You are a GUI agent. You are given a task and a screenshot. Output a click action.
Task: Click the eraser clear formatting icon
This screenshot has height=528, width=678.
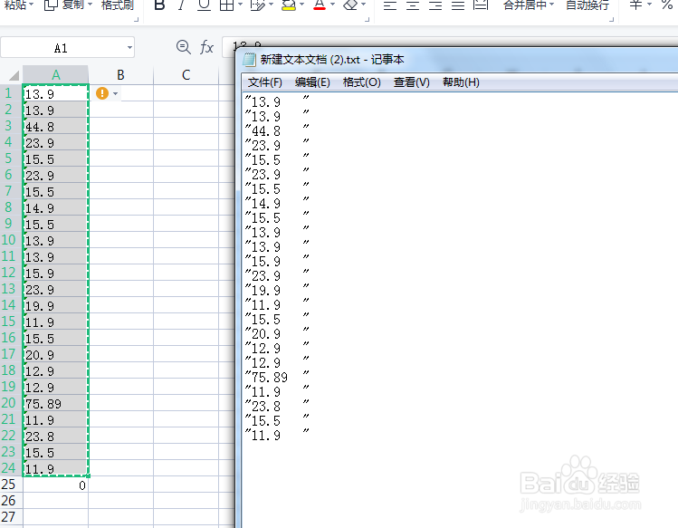(x=350, y=5)
